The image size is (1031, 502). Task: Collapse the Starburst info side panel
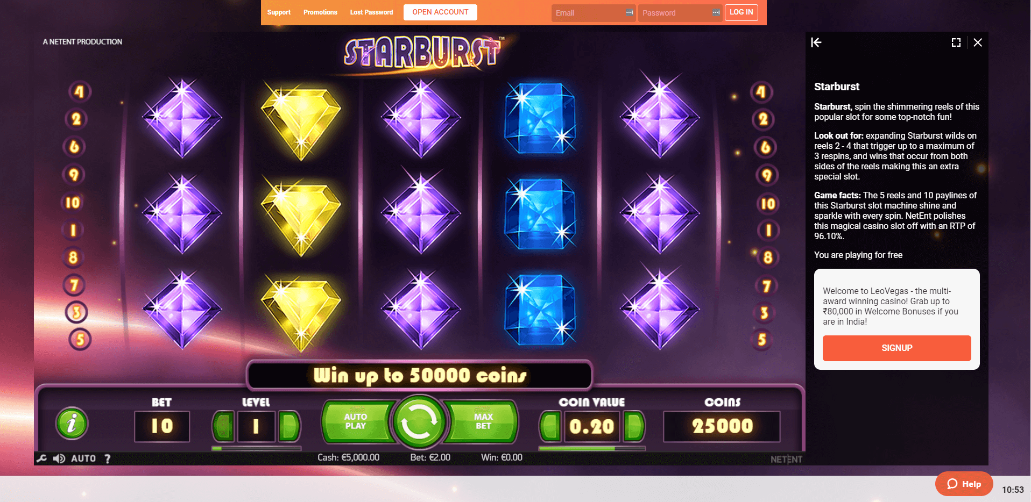[x=816, y=42]
